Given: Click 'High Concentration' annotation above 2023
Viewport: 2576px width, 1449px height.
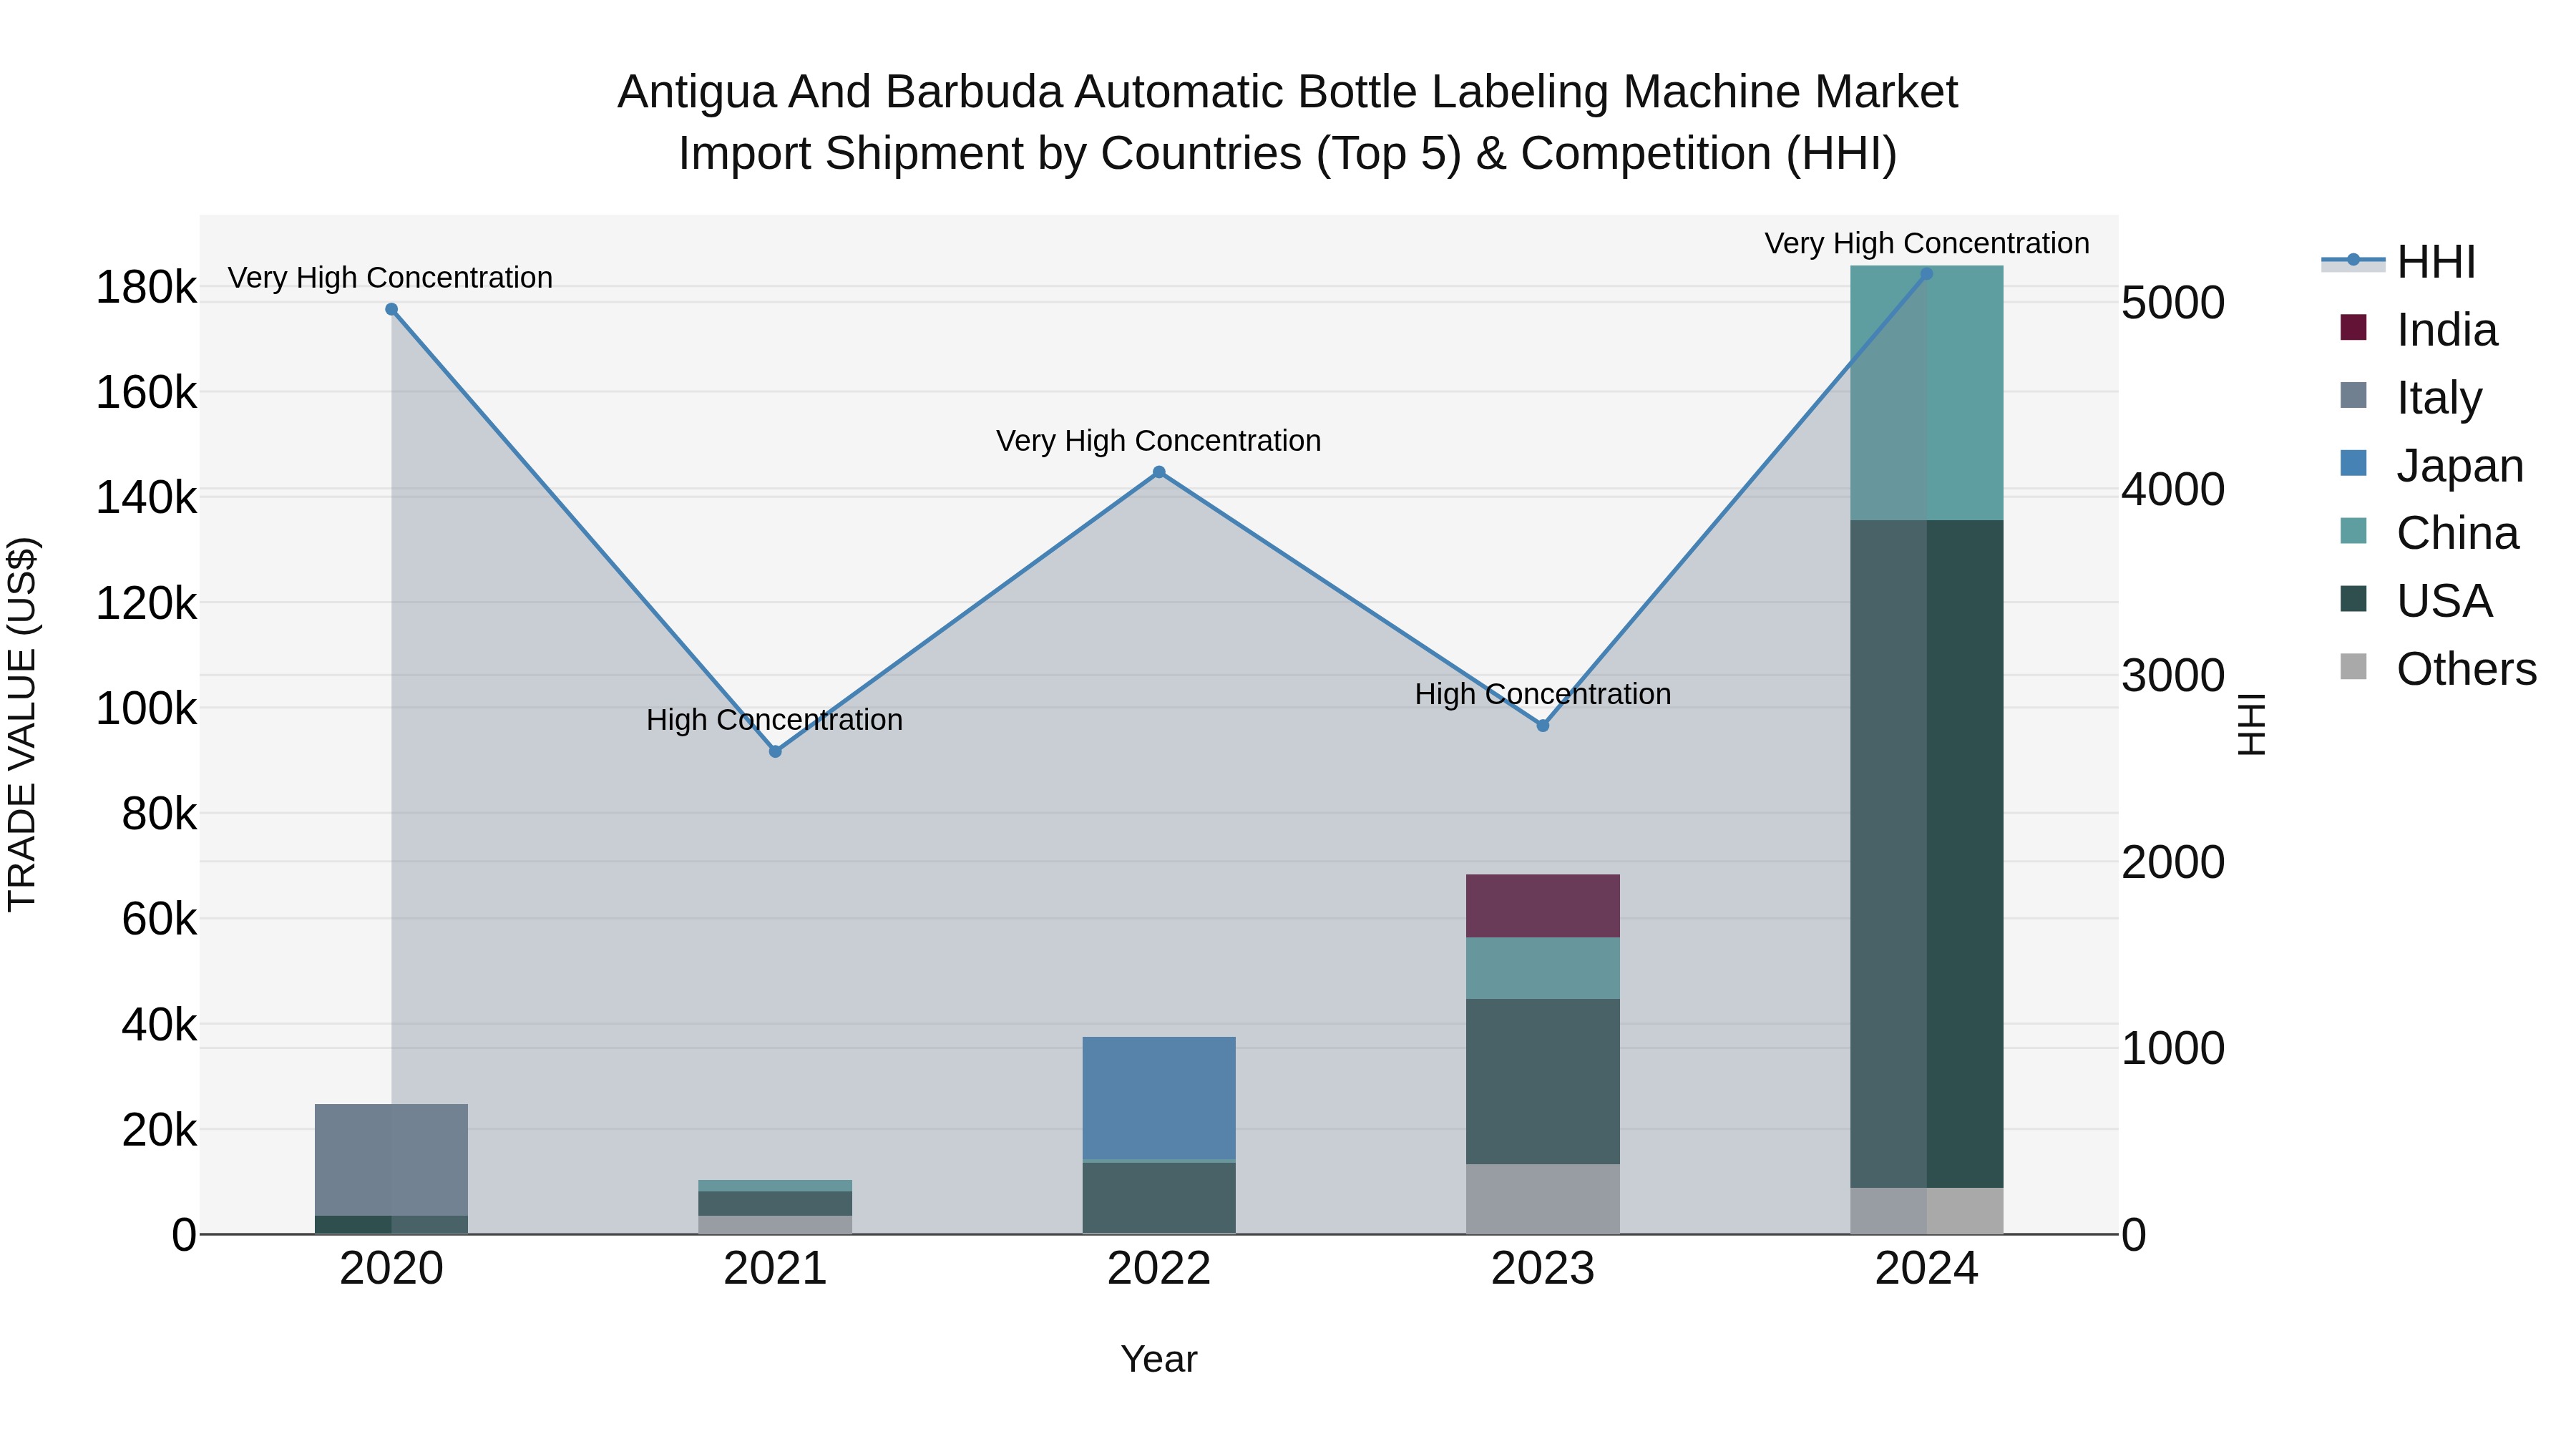Looking at the screenshot, I should point(1543,693).
